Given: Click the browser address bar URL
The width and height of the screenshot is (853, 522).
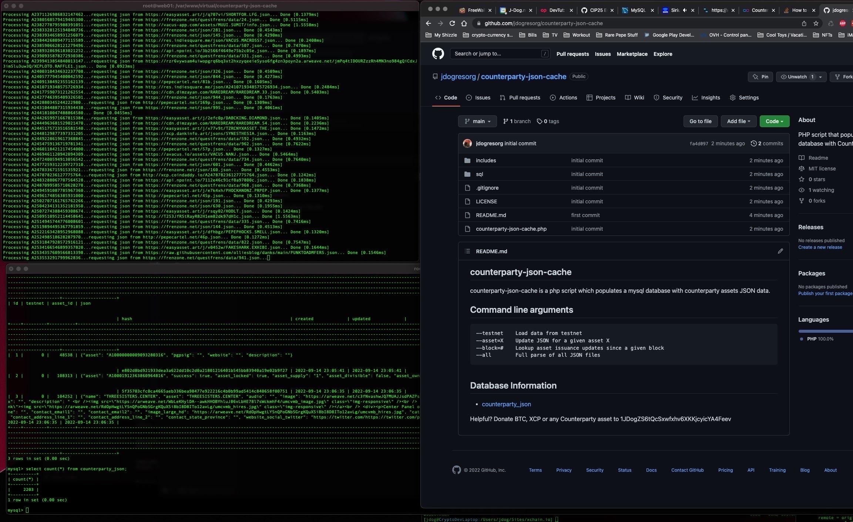Looking at the screenshot, I should 544,23.
